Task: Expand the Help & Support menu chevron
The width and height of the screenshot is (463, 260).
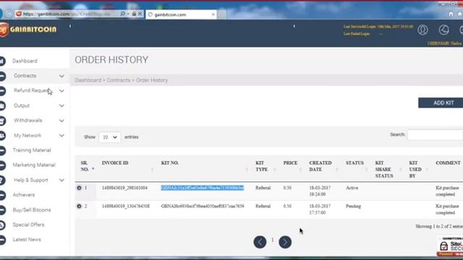Action: point(61,180)
